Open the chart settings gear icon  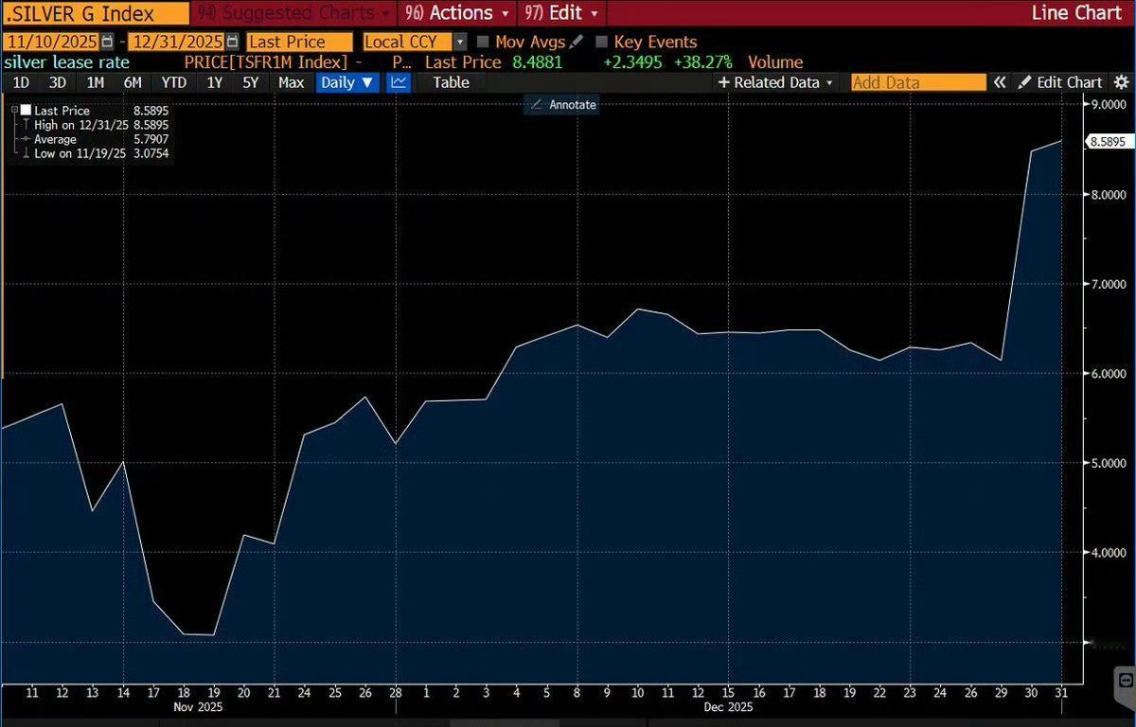[1120, 82]
